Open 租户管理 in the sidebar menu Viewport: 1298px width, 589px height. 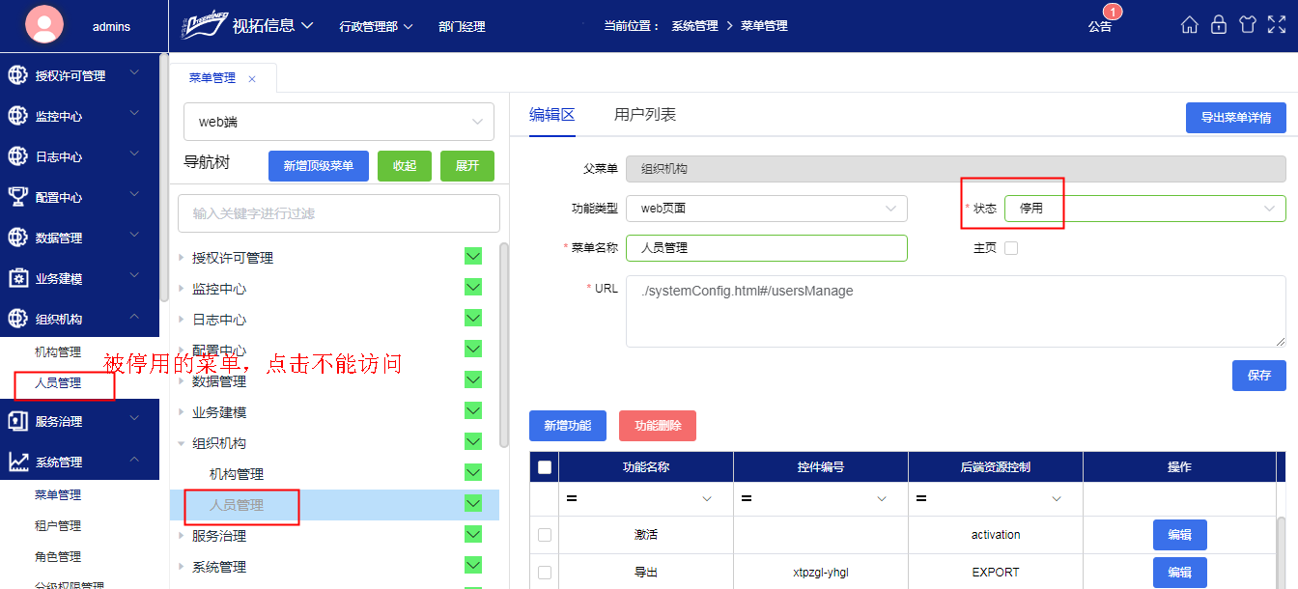(x=58, y=526)
